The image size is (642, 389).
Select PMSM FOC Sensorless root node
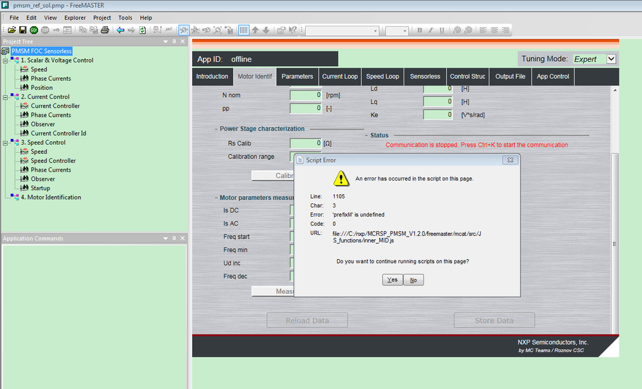tap(41, 51)
